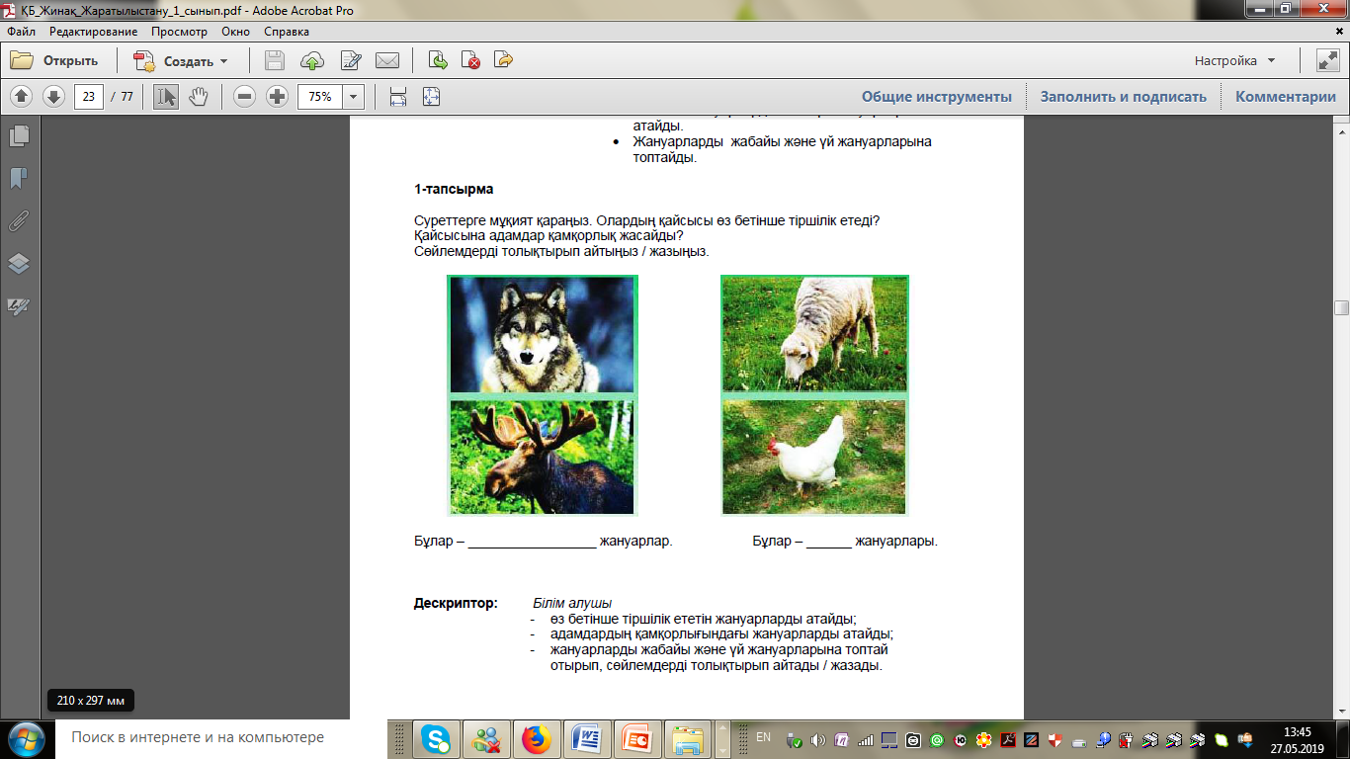Click the upload to cloud icon

coord(312,60)
